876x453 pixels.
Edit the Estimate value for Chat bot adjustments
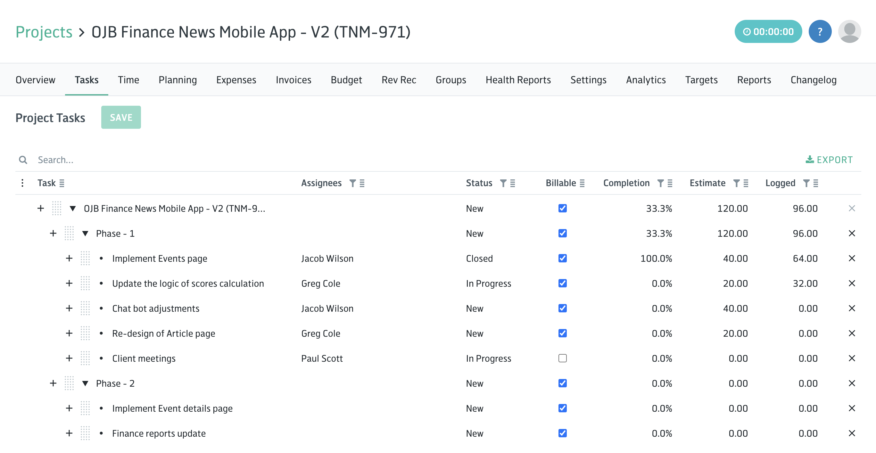(x=735, y=309)
